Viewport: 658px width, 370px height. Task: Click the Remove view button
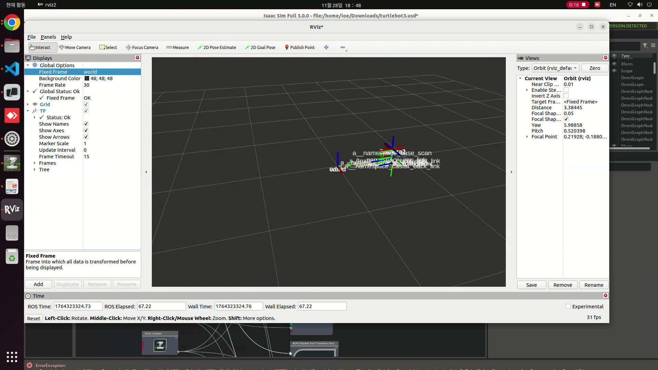tap(563, 285)
